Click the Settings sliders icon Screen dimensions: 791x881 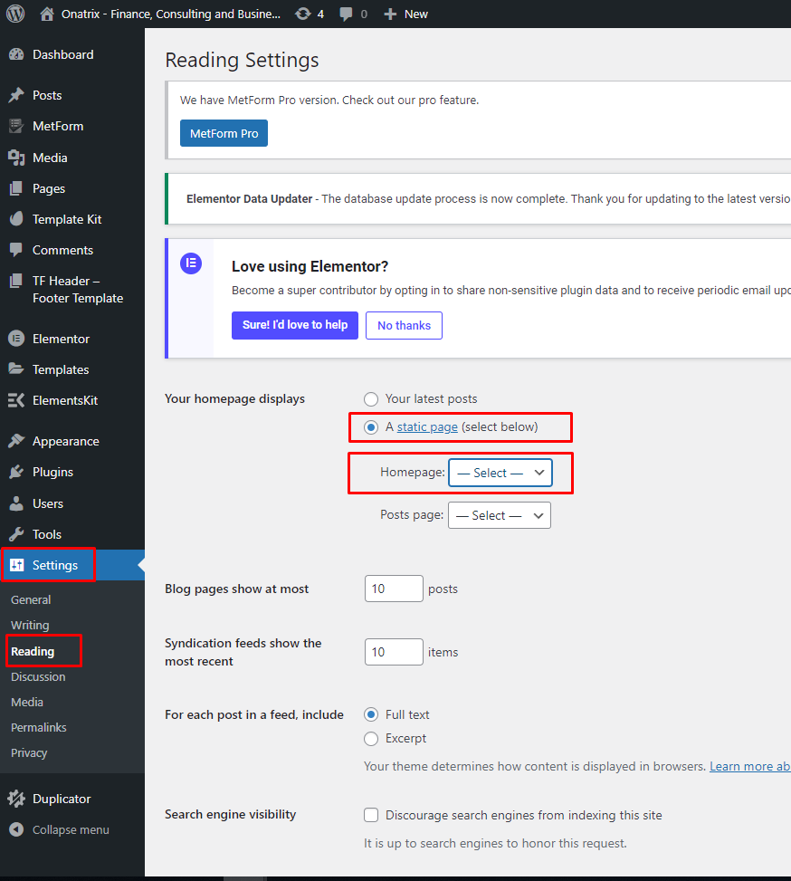[17, 565]
